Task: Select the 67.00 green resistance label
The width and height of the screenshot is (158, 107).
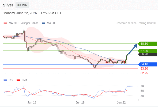Action: coord(148,51)
